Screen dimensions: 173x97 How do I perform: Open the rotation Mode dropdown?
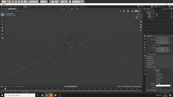162,46
